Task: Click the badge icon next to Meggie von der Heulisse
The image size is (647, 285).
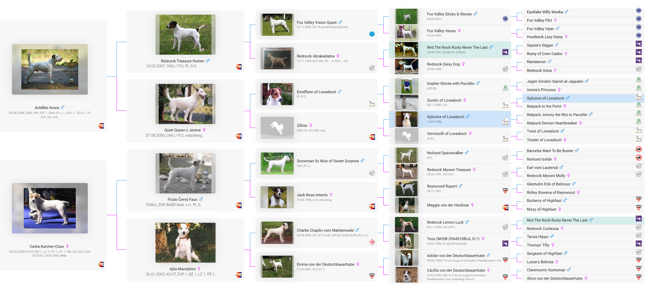Action: (x=505, y=208)
